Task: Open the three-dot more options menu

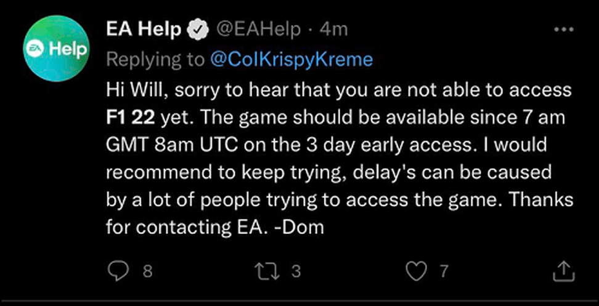Action: (564, 29)
